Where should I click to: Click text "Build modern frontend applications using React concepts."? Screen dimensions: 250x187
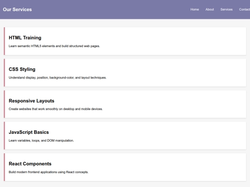point(49,172)
